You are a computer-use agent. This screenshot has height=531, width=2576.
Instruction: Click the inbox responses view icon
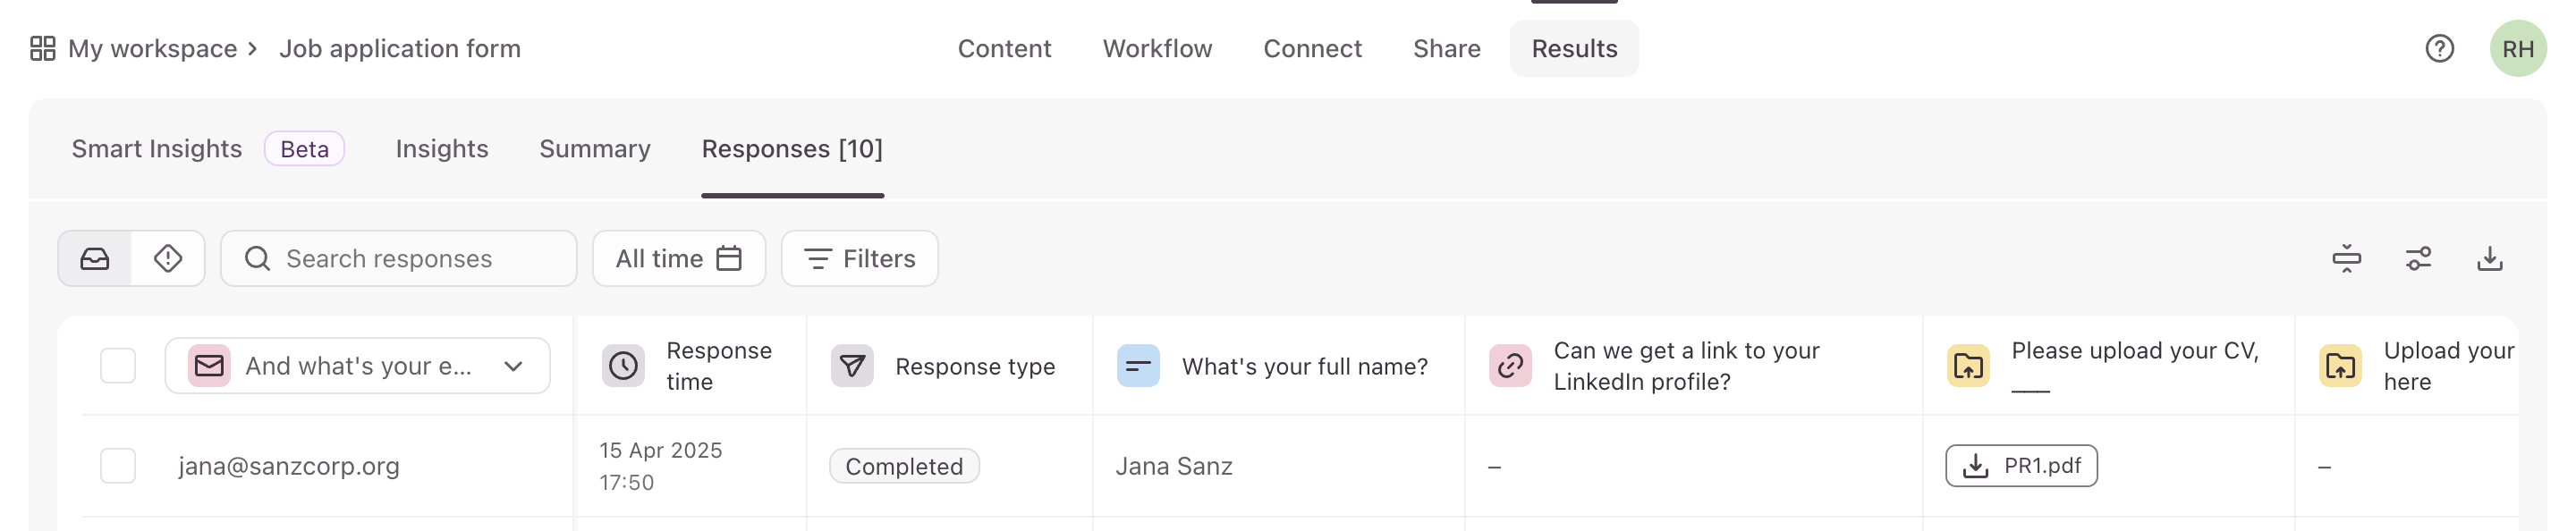click(95, 259)
